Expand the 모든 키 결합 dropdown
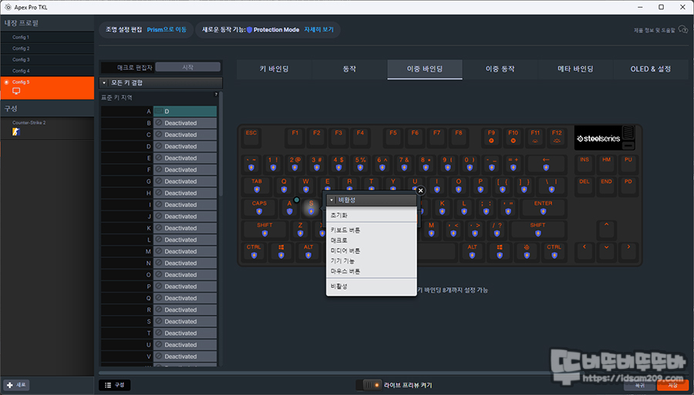 (160, 82)
